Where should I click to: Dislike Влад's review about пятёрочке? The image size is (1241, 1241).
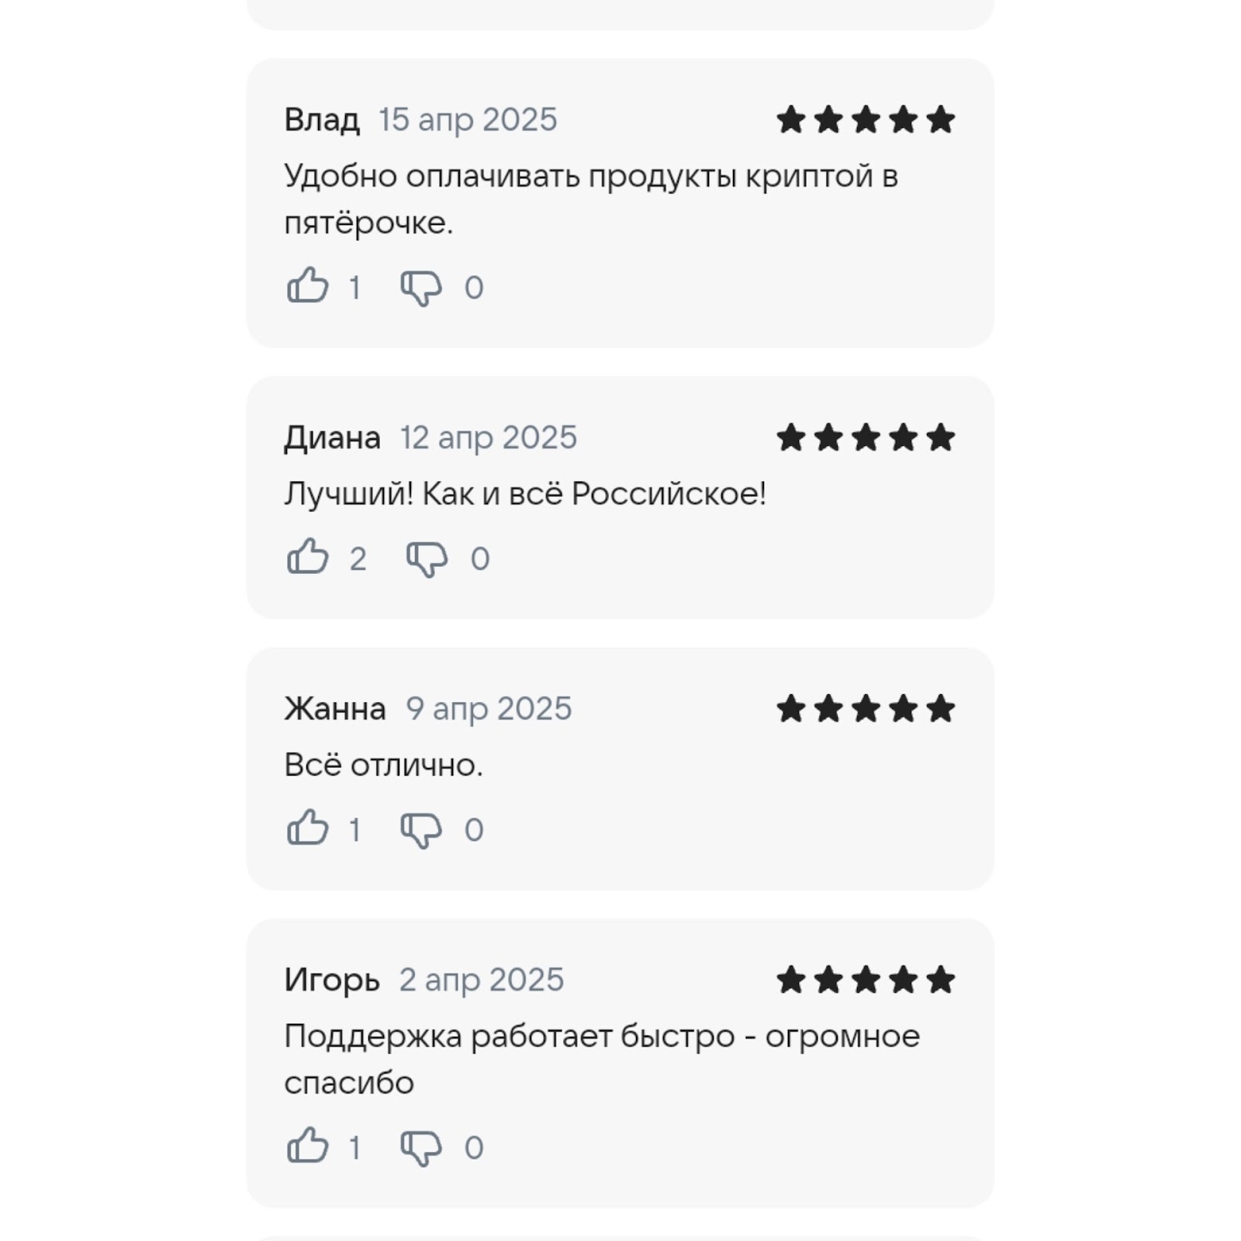[421, 288]
